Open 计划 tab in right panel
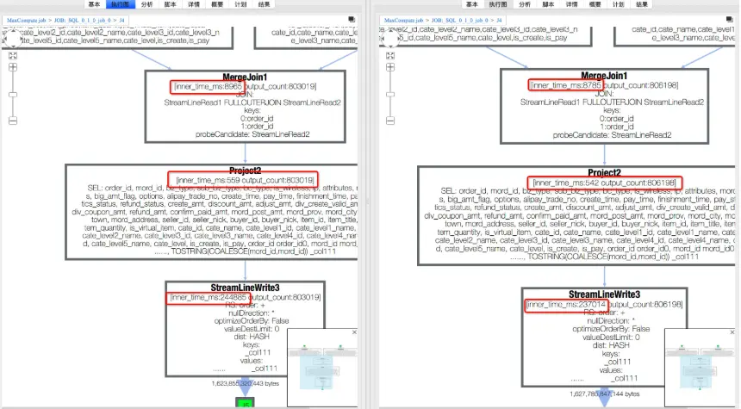Image resolution: width=741 pixels, height=409 pixels. point(619,4)
